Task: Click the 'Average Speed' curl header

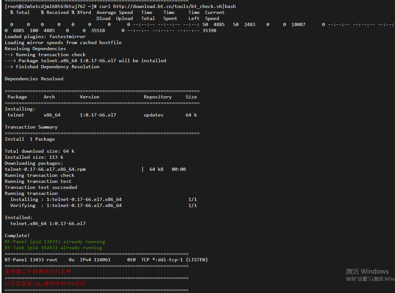Action: click(x=114, y=12)
